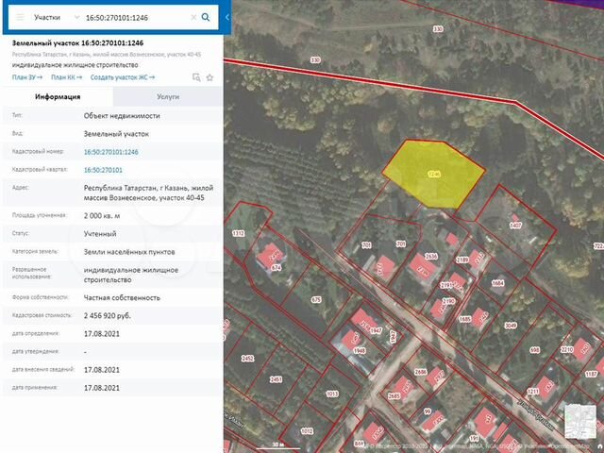Viewport: 604px width, 453px height.
Task: Select parcel 675 on the map
Action: tap(316, 299)
